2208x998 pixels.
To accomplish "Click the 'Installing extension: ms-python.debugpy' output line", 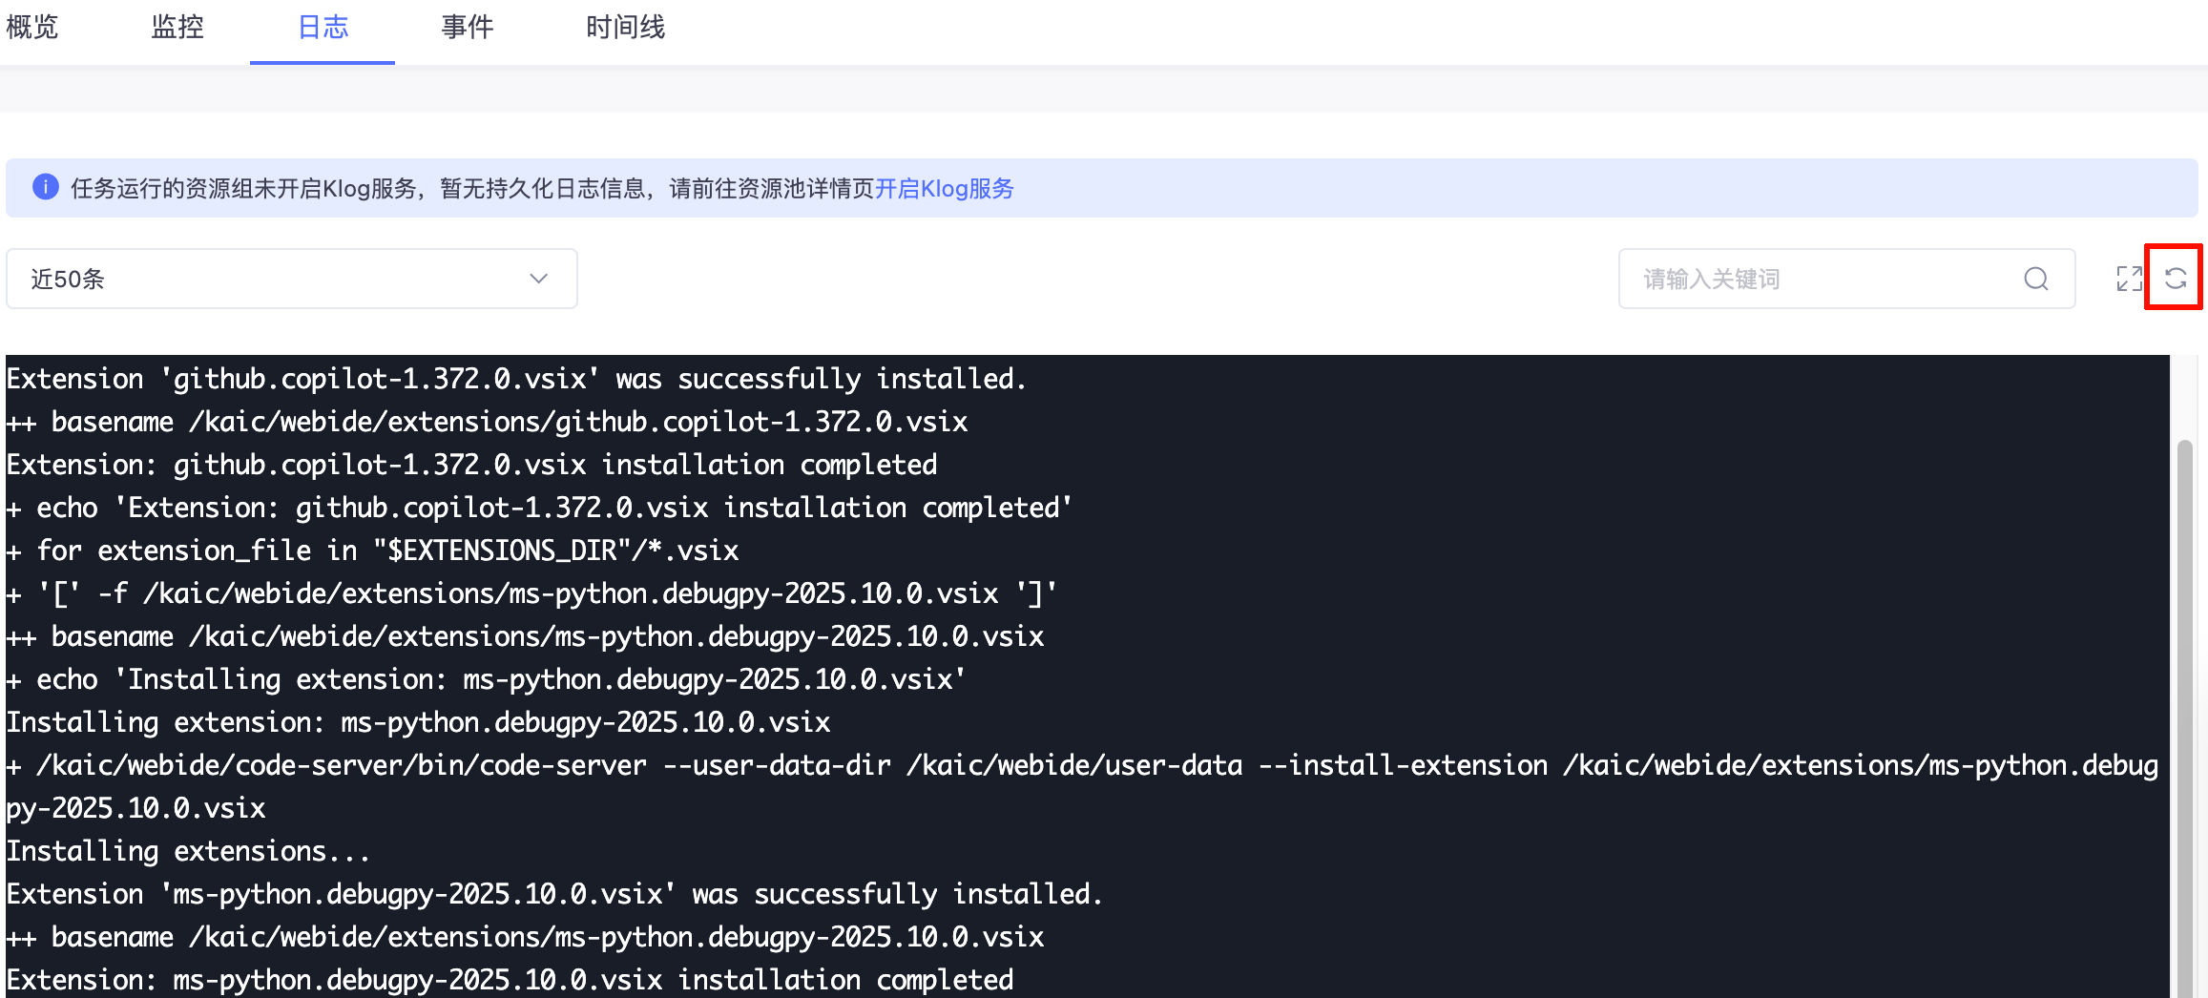I will pyautogui.click(x=418, y=721).
